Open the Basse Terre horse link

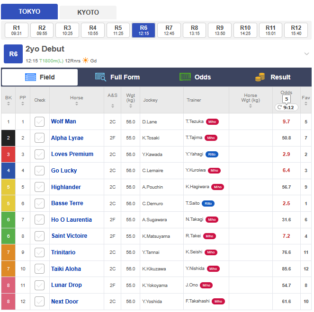[67, 203]
